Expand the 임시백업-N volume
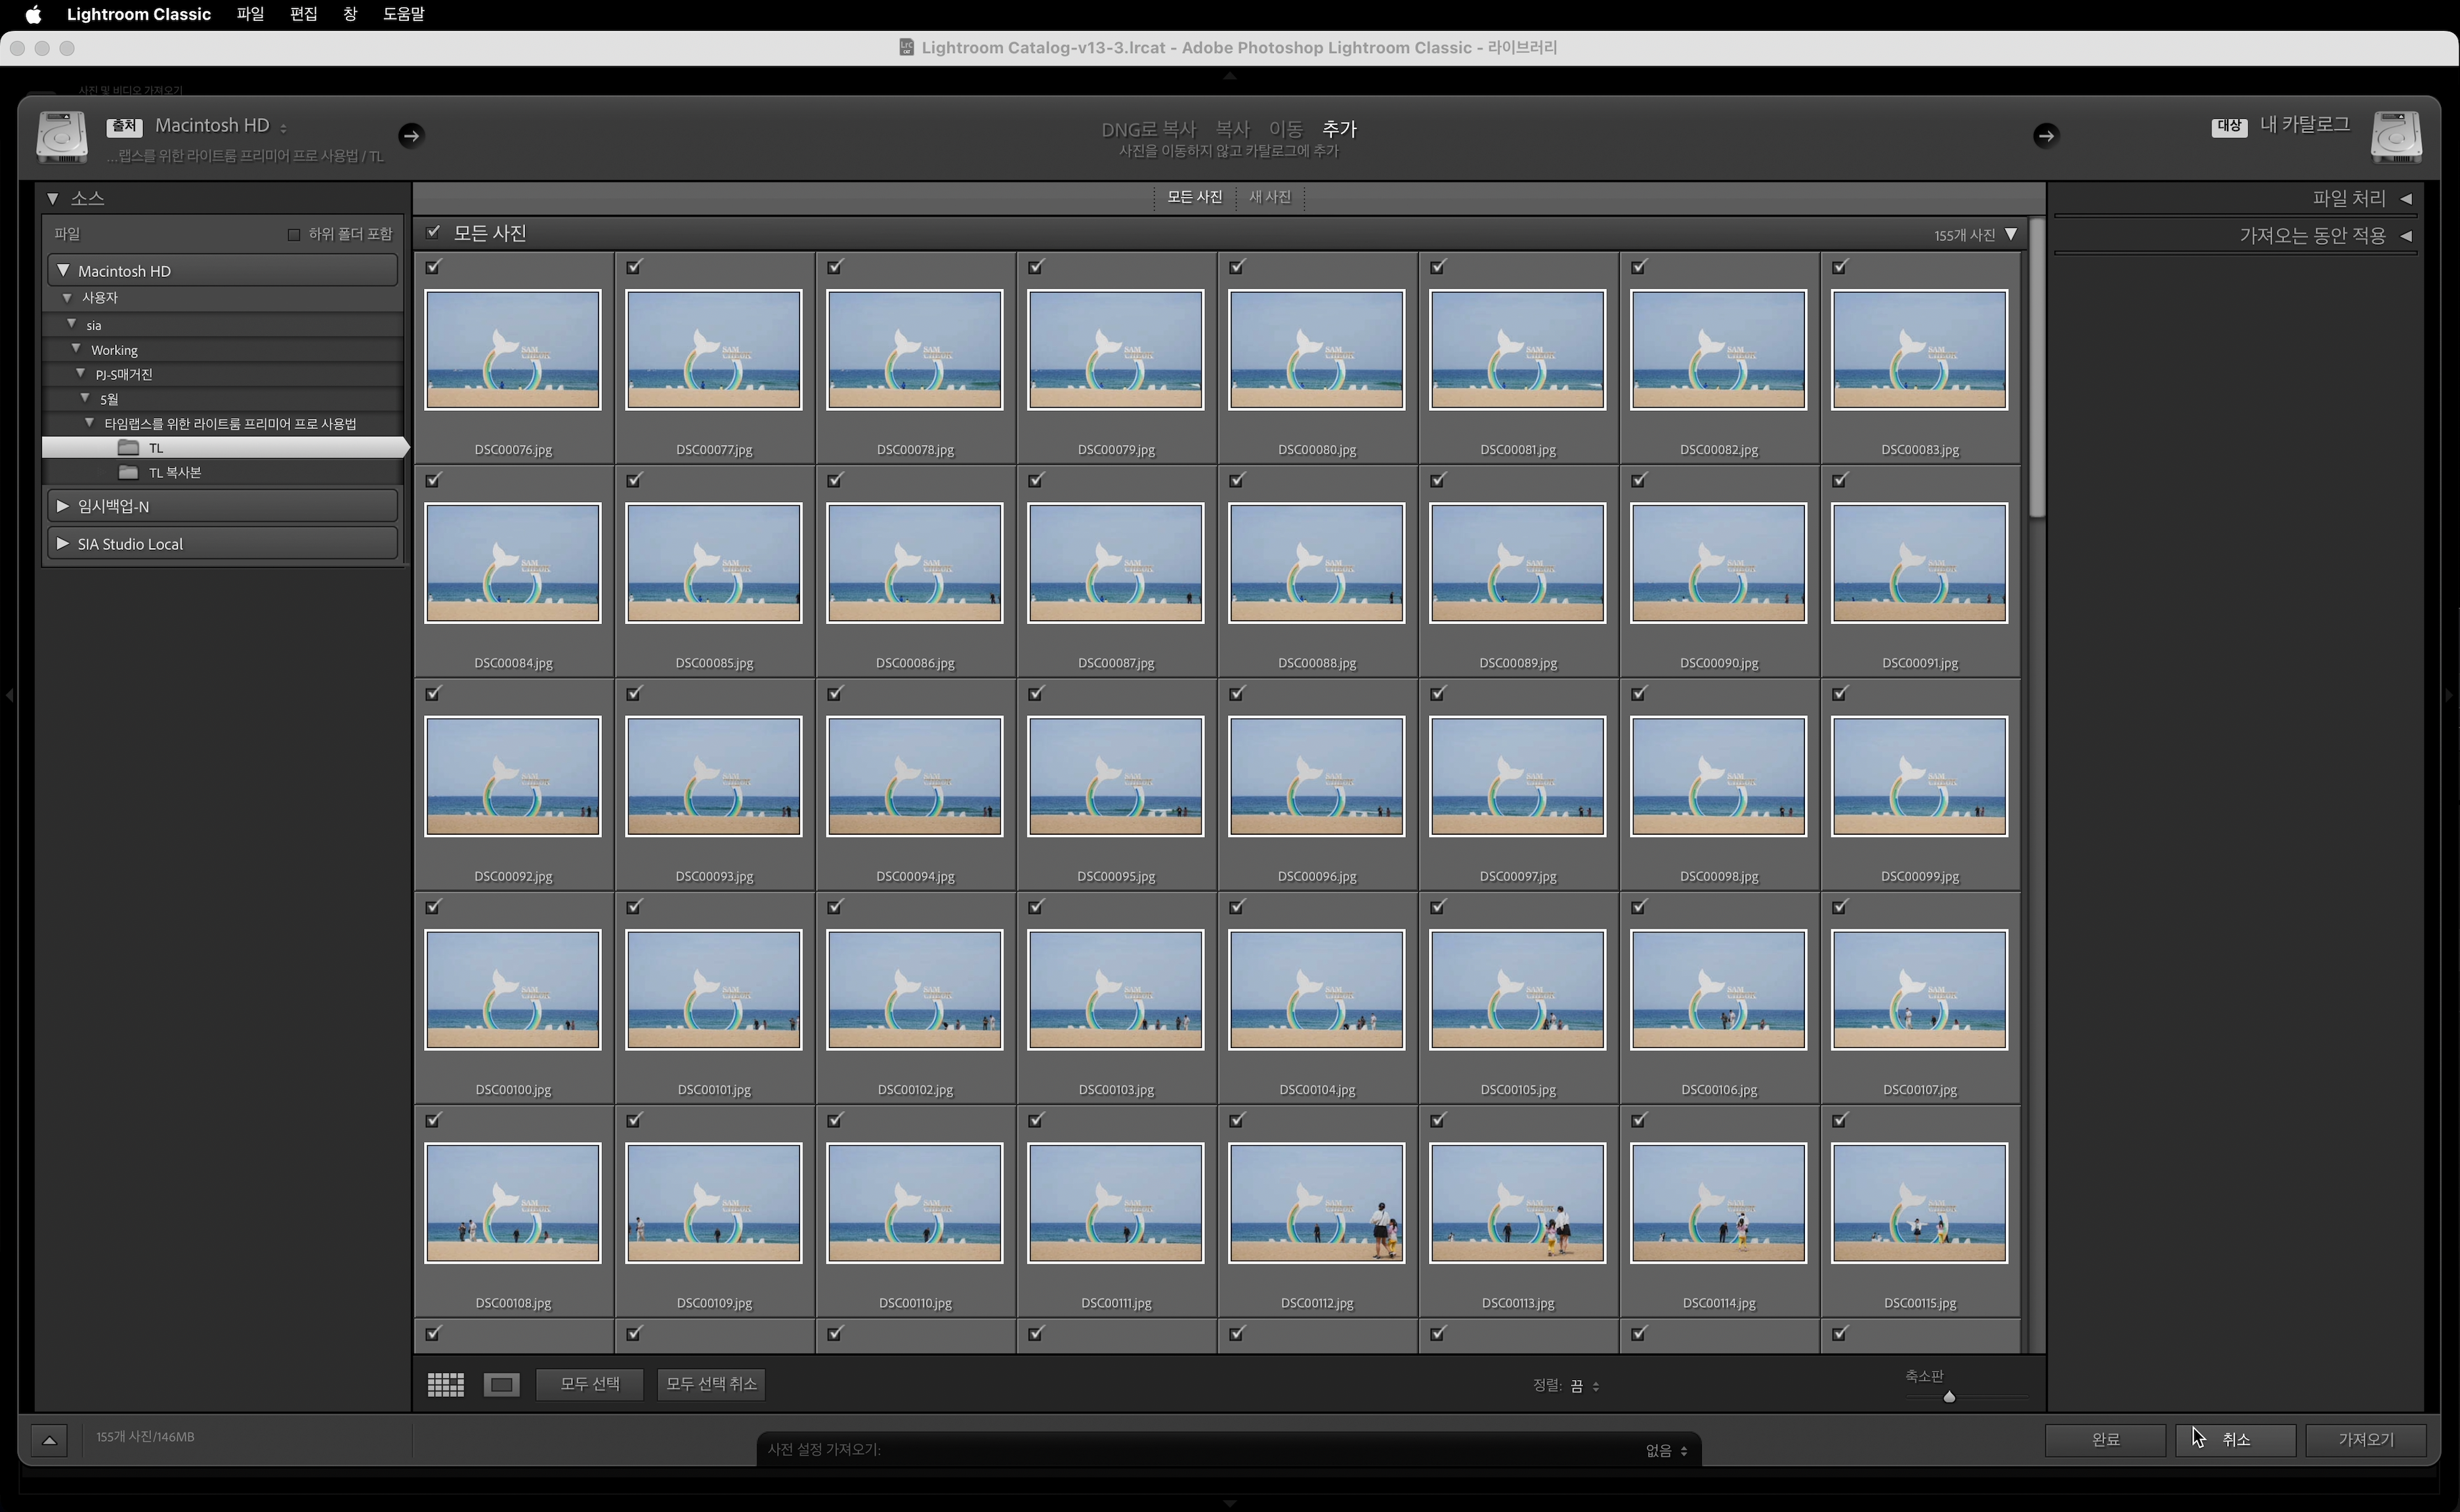 (63, 506)
